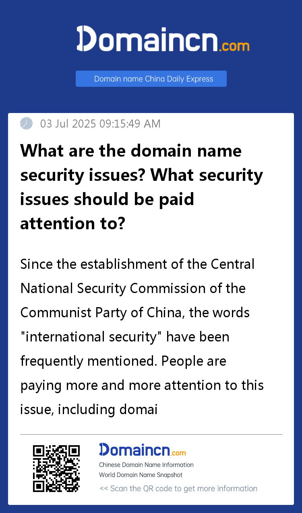302x513 pixels.
Task: Click Scan the QR code prompt text
Action: coord(178,488)
